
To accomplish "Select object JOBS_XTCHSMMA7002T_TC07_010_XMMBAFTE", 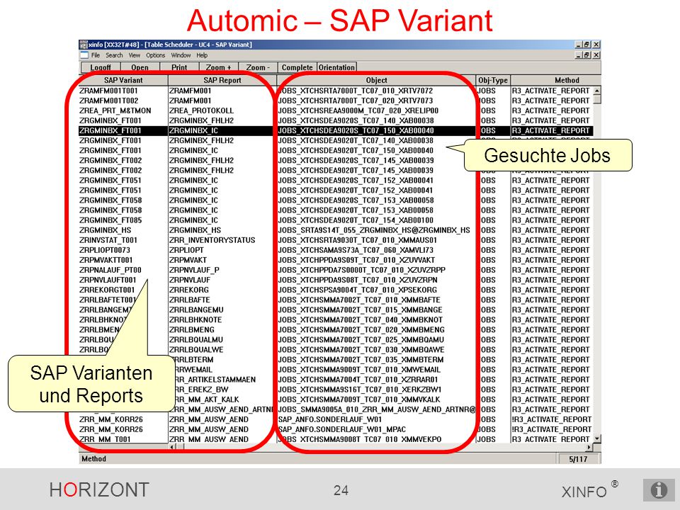I will click(x=359, y=300).
